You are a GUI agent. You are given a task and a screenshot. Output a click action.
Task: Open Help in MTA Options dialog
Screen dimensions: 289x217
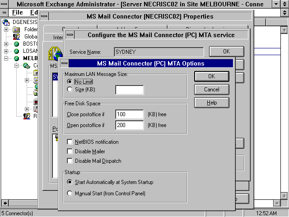coord(212,103)
